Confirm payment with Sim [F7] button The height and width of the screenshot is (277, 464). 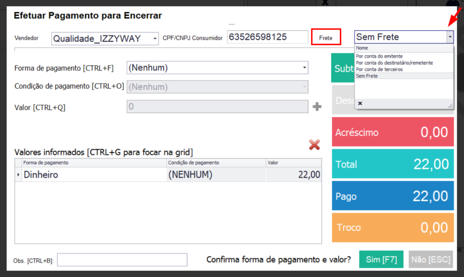click(x=381, y=260)
